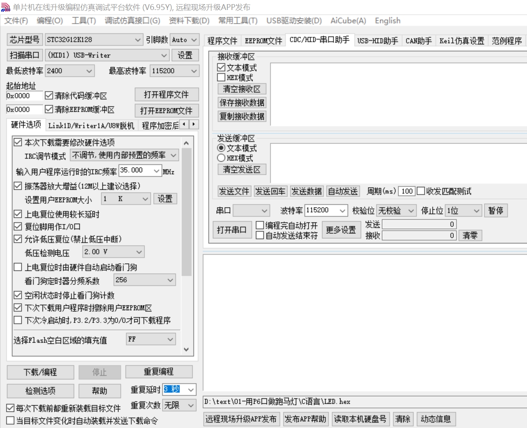Click 远程现场升级APP发布 button
Image resolution: width=527 pixels, height=428 pixels.
pyautogui.click(x=241, y=419)
